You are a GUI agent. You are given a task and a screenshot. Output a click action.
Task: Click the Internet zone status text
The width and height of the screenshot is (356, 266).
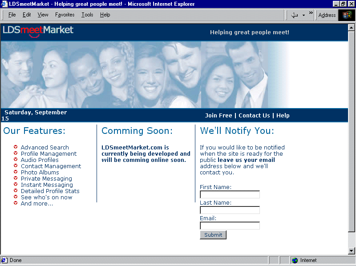(308, 260)
